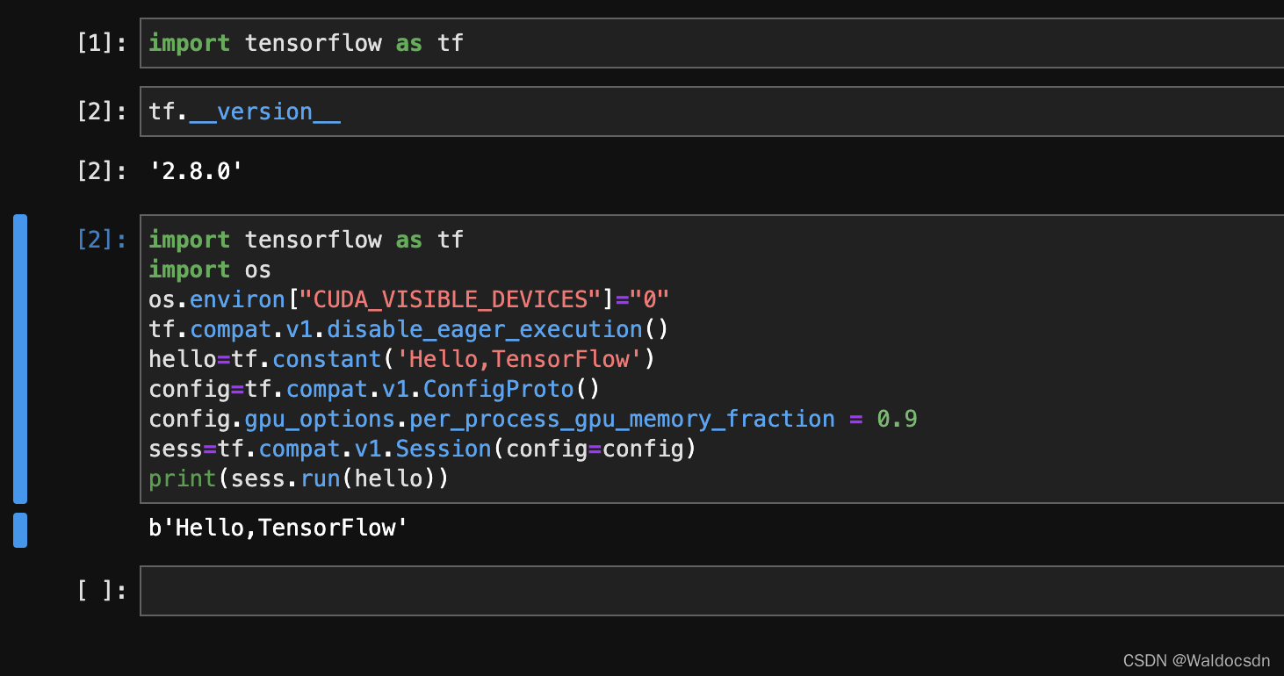Click the config=tf.compat.v1.ConfigProto() line
Viewport: 1284px width, 676px height.
[374, 389]
